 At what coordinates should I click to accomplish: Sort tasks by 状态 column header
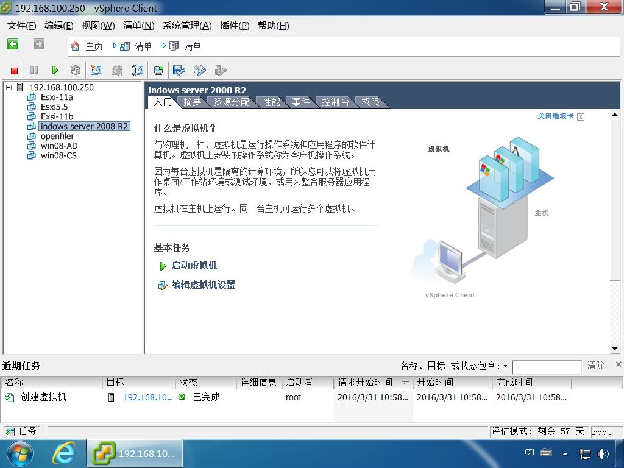point(206,383)
